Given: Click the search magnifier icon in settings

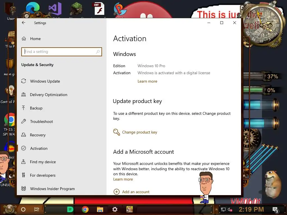Looking at the screenshot, I should click(x=98, y=52).
